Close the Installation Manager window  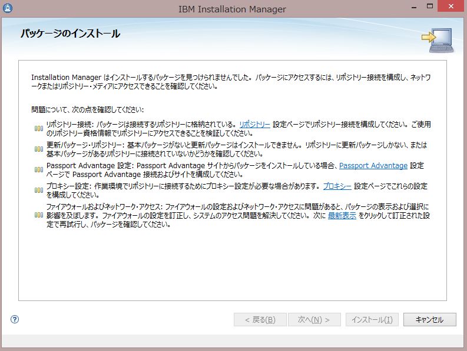[451, 6]
